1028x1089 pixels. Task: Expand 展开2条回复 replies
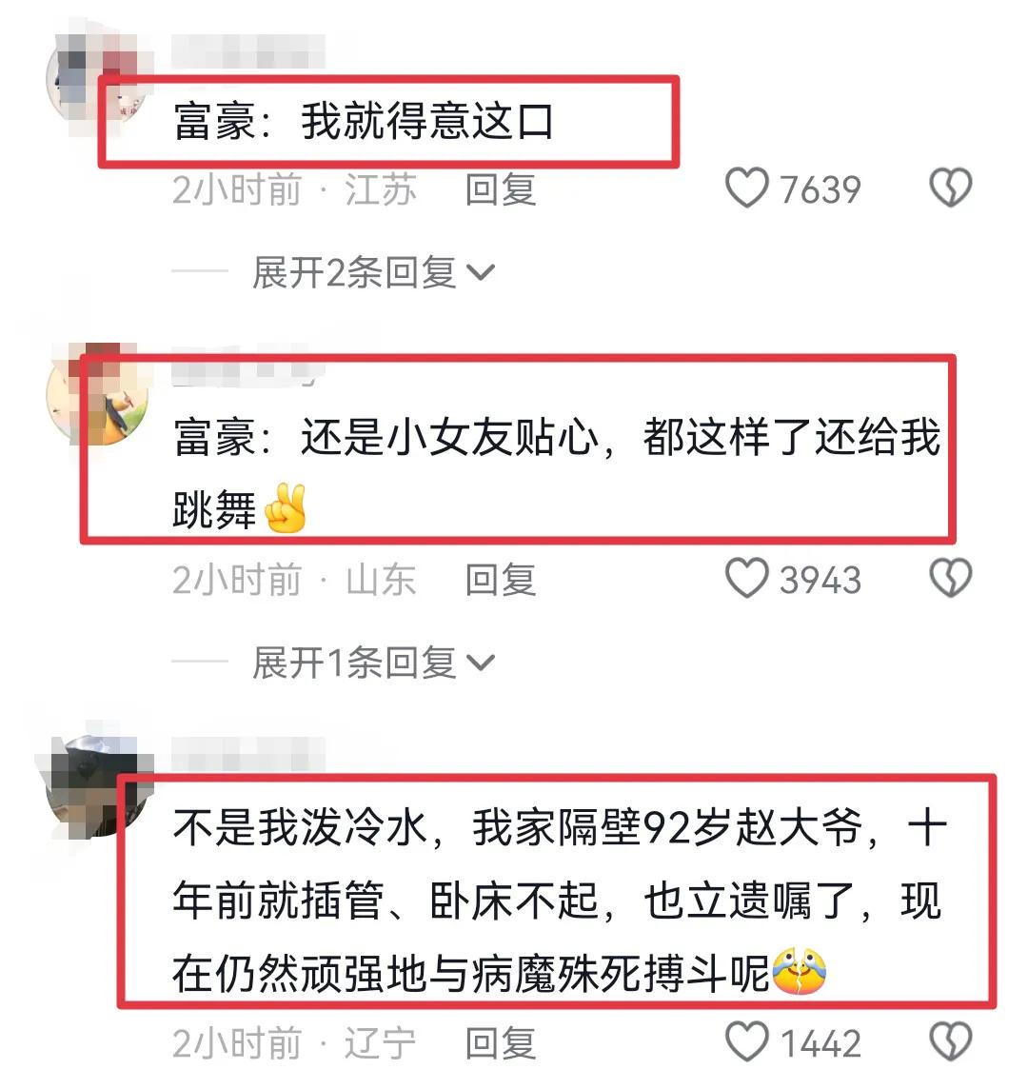(374, 272)
